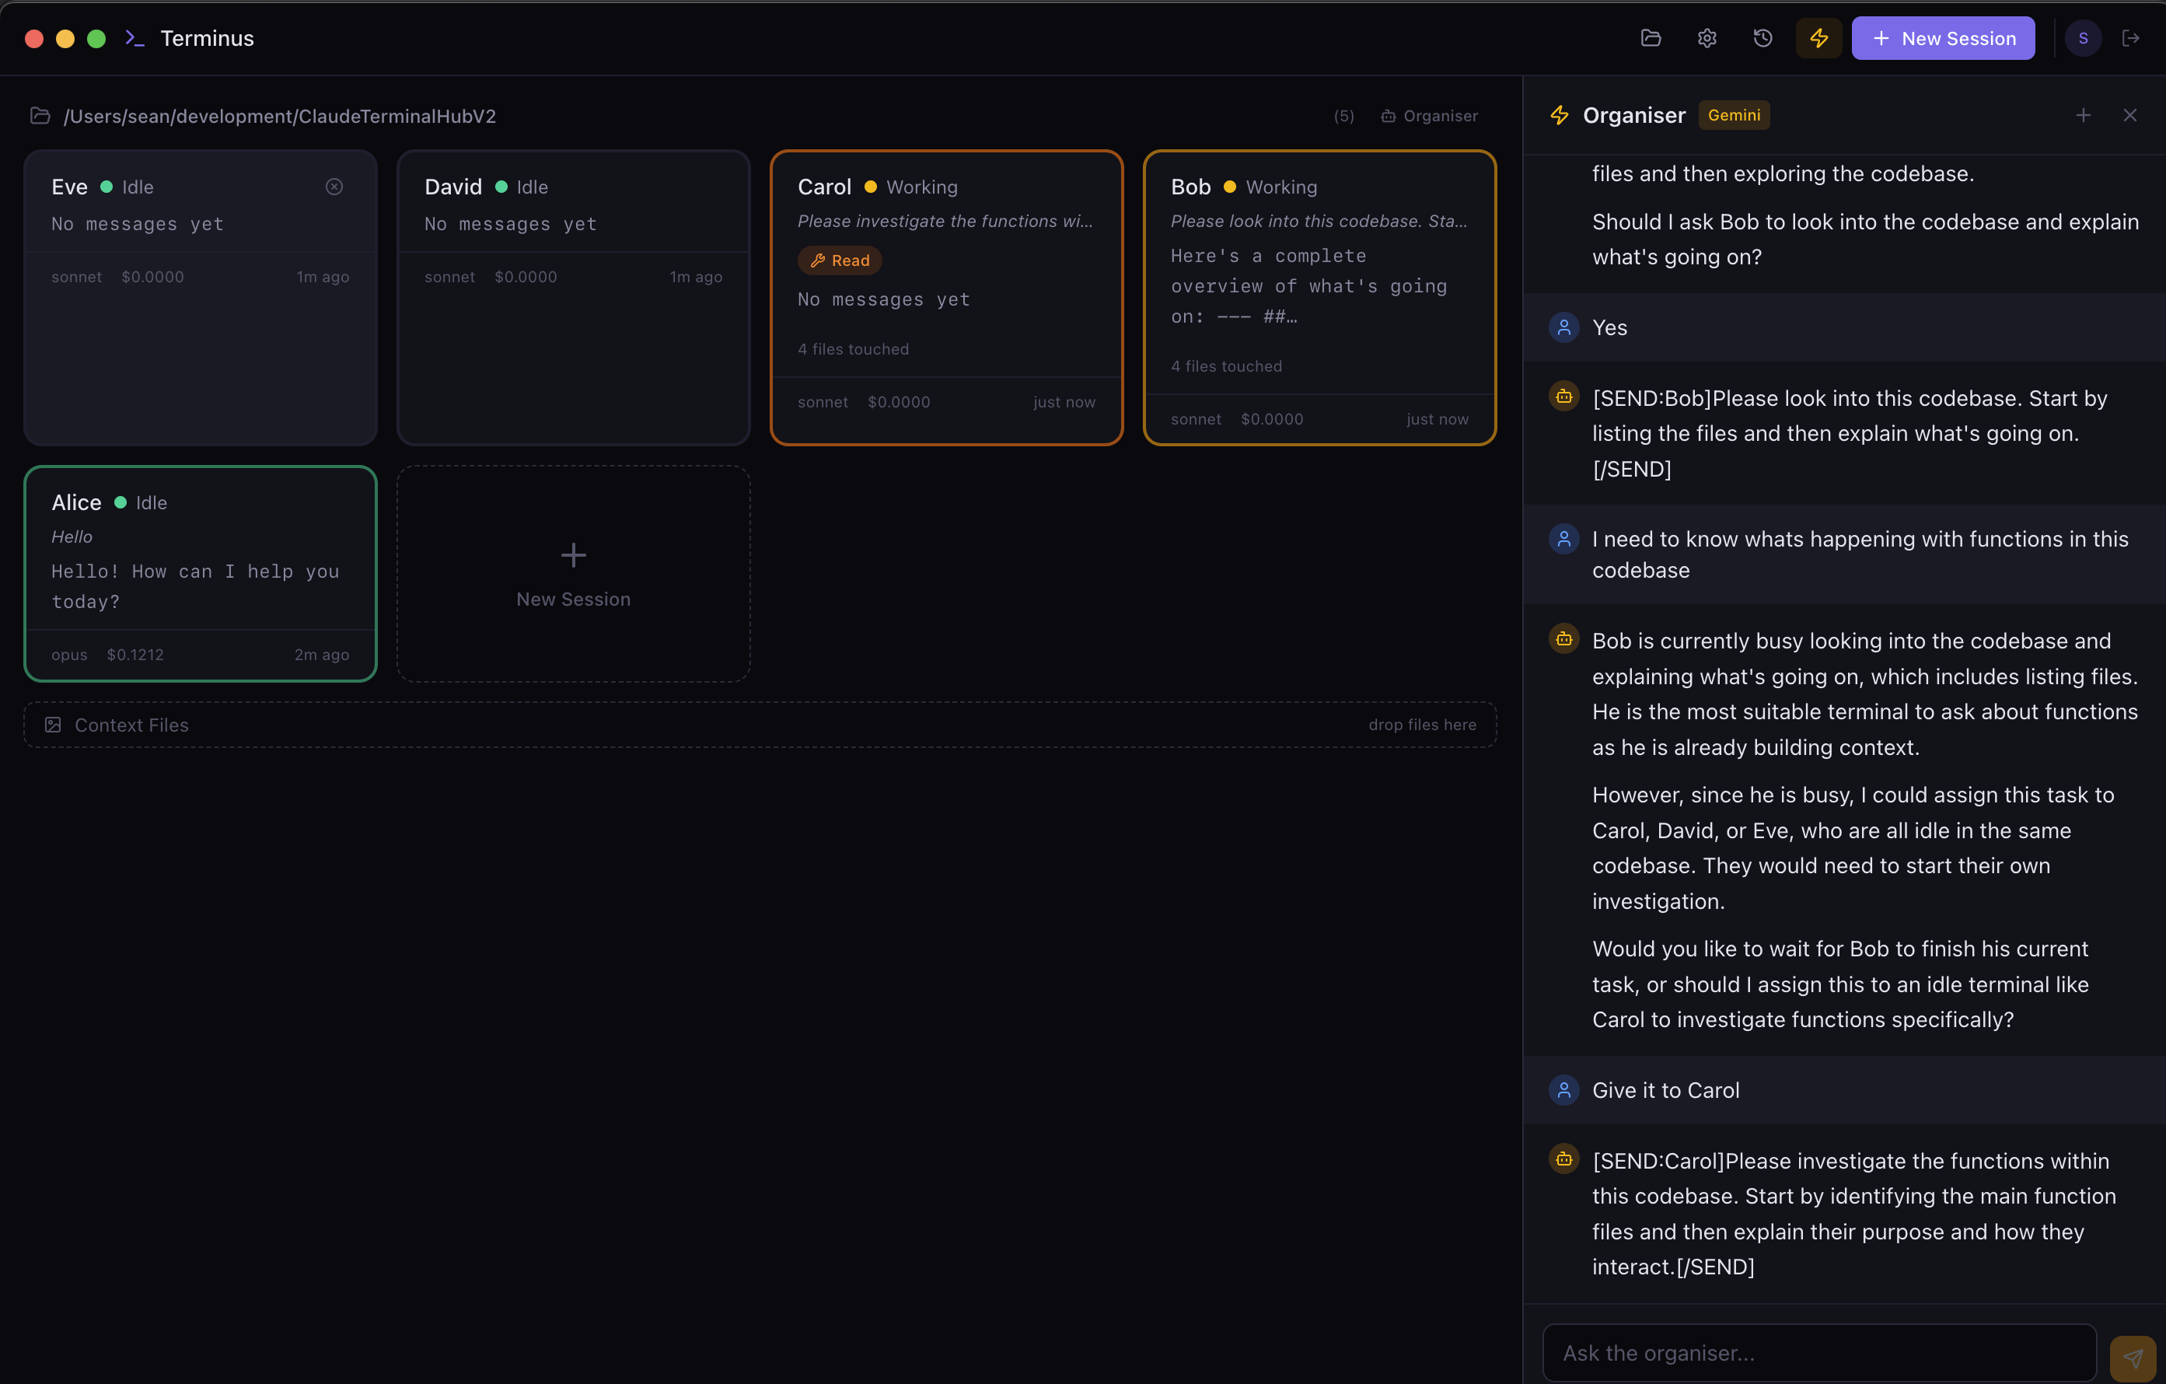The width and height of the screenshot is (2166, 1384).
Task: Send the organiser message with paper plane icon
Action: (x=2132, y=1356)
